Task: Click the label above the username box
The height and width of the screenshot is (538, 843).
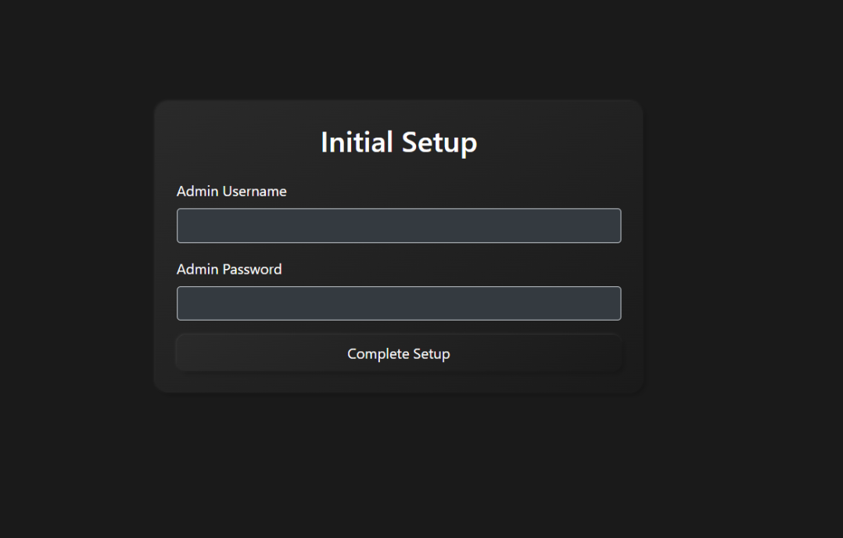Action: tap(231, 192)
